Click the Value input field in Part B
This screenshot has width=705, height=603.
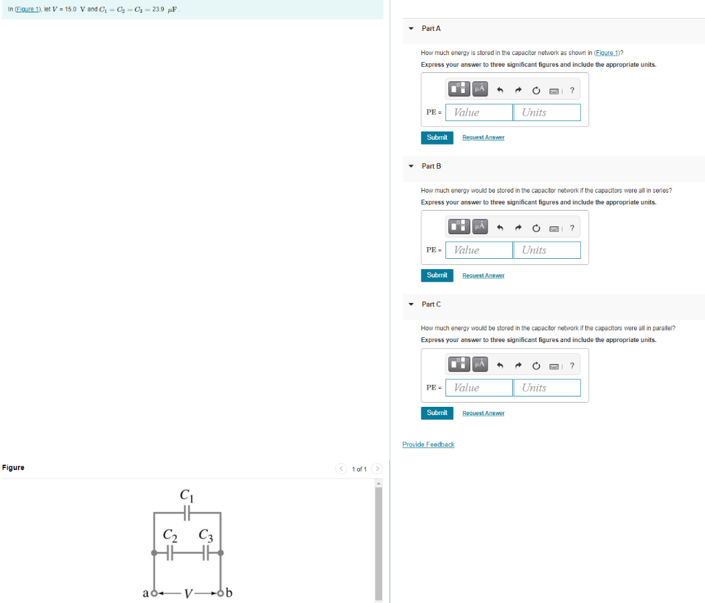point(478,250)
